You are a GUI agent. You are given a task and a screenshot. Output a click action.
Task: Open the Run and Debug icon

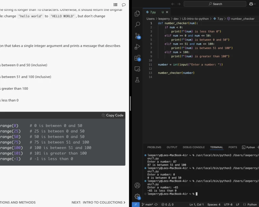[x=137, y=46]
